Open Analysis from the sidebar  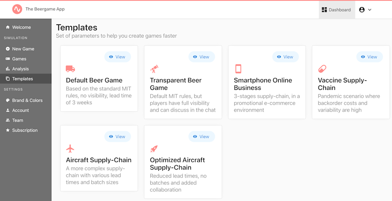pos(20,69)
